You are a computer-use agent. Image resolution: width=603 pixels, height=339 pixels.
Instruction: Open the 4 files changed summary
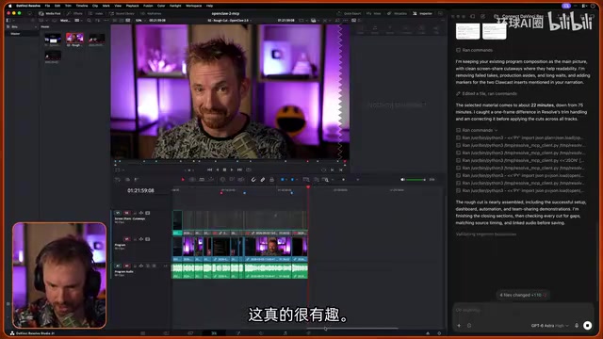point(523,295)
